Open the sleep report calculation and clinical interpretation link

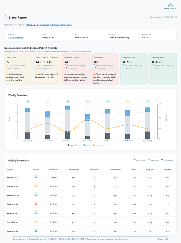(x=50, y=25)
